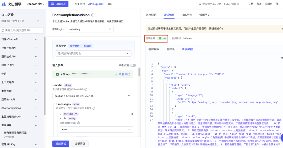Click the info icon beside 发送消息的角色
283x148 pixels.
click(79, 123)
